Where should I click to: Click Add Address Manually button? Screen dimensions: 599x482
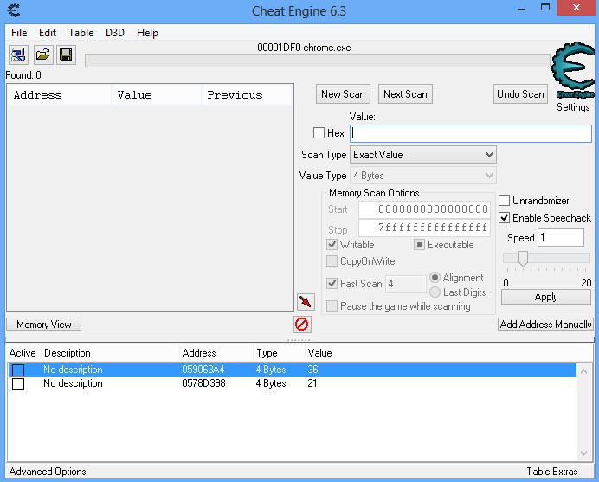click(x=546, y=325)
